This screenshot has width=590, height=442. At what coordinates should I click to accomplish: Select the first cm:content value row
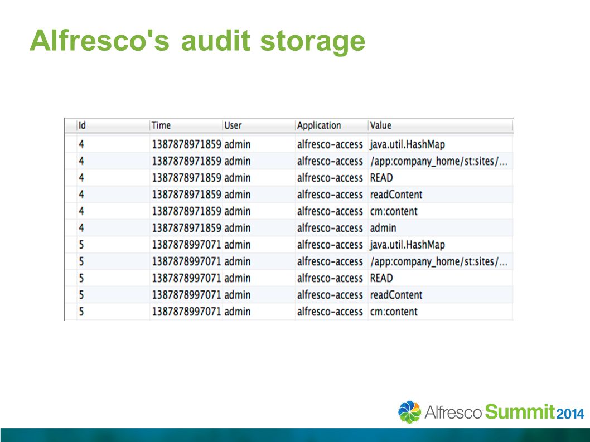point(289,211)
